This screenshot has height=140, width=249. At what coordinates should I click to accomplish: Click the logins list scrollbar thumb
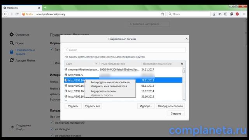[184, 71]
